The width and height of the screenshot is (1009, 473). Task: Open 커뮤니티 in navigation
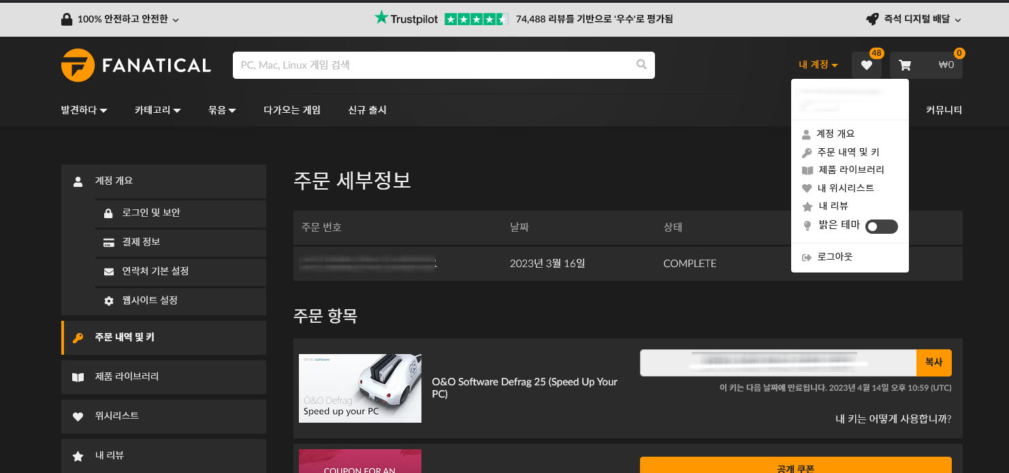click(944, 109)
